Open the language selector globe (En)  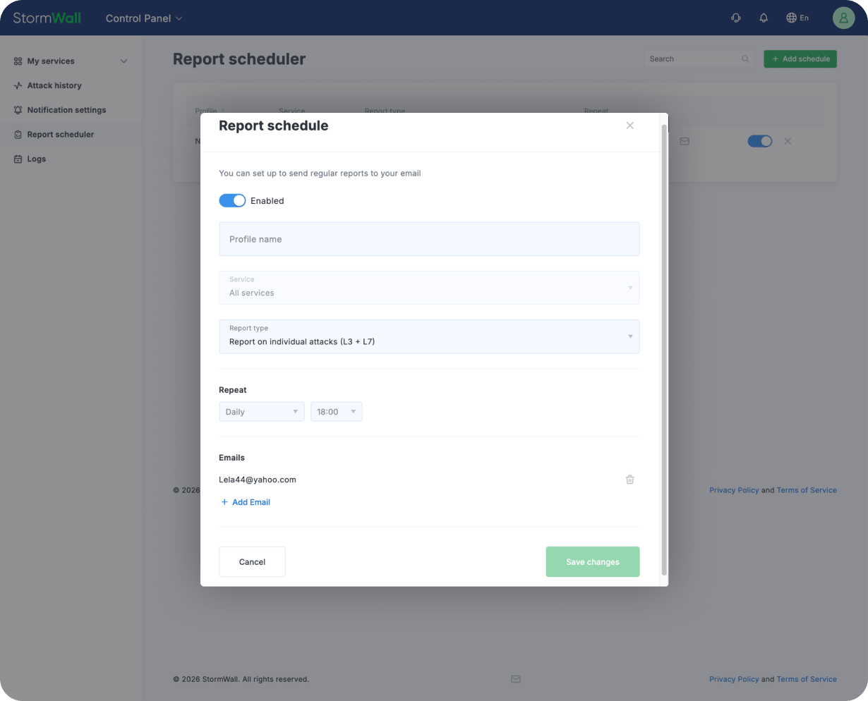pyautogui.click(x=797, y=18)
